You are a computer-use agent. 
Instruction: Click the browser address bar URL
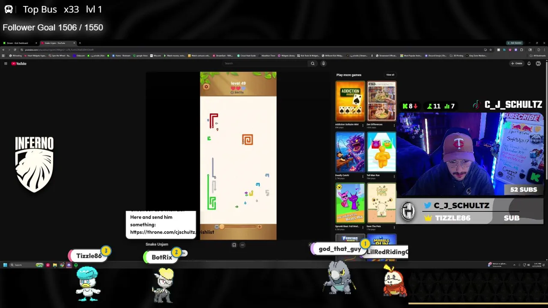(59, 50)
